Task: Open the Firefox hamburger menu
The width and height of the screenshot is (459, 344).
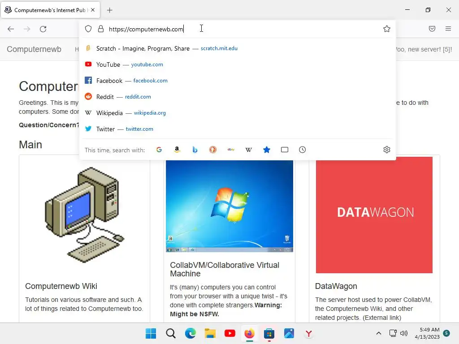Action: (448, 29)
